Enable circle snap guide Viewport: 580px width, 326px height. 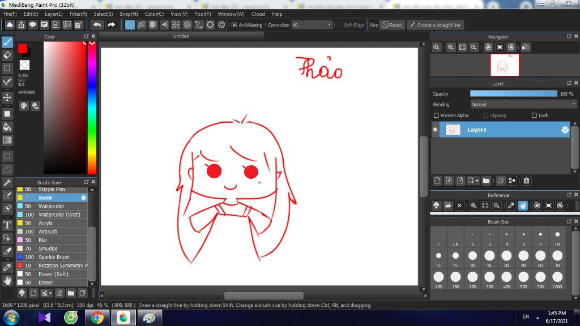[x=187, y=25]
